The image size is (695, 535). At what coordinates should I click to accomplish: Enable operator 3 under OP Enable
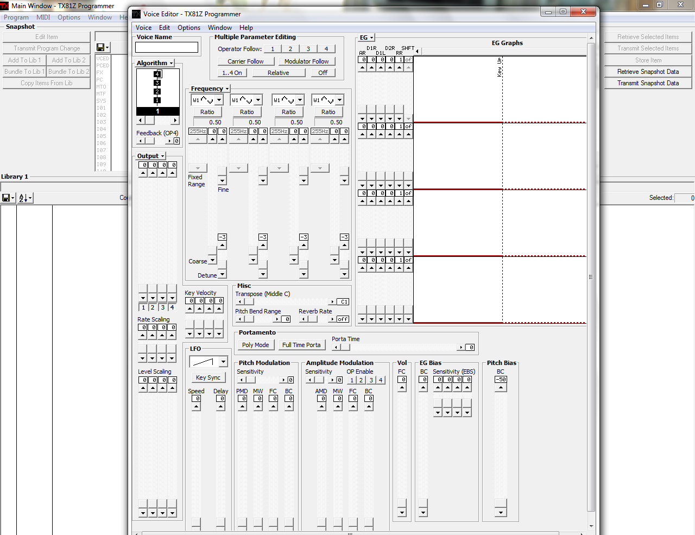371,380
